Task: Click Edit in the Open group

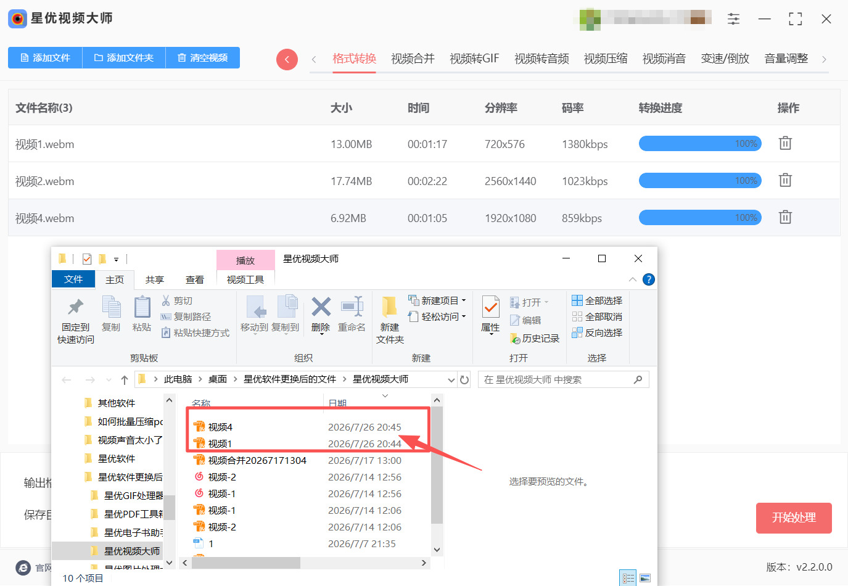Action: click(x=525, y=320)
